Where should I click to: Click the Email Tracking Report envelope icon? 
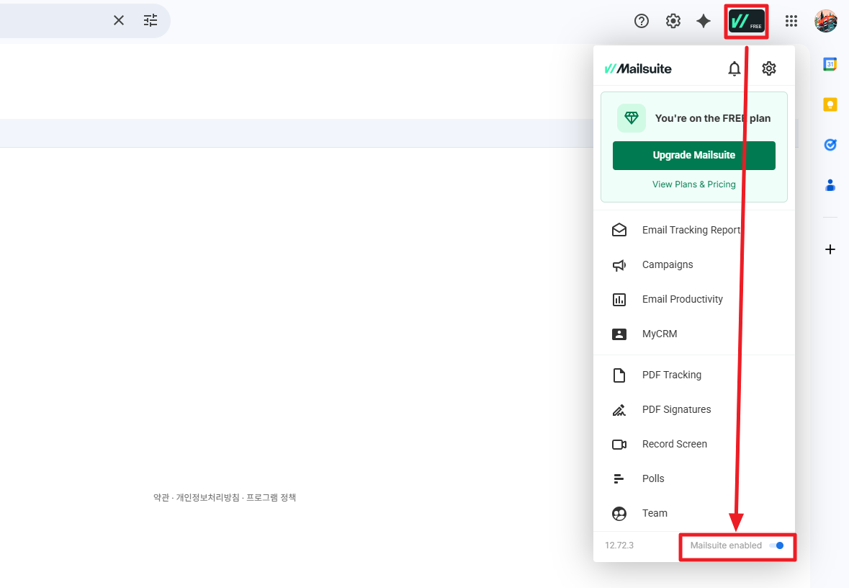(x=619, y=231)
